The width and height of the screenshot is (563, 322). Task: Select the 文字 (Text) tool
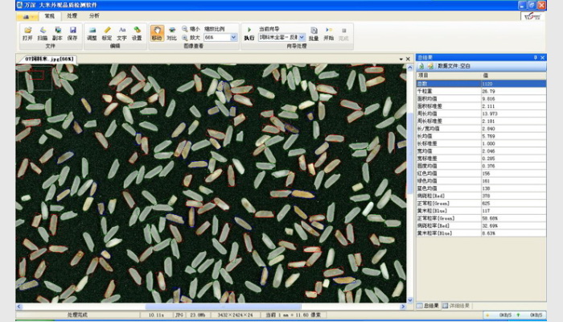(122, 33)
